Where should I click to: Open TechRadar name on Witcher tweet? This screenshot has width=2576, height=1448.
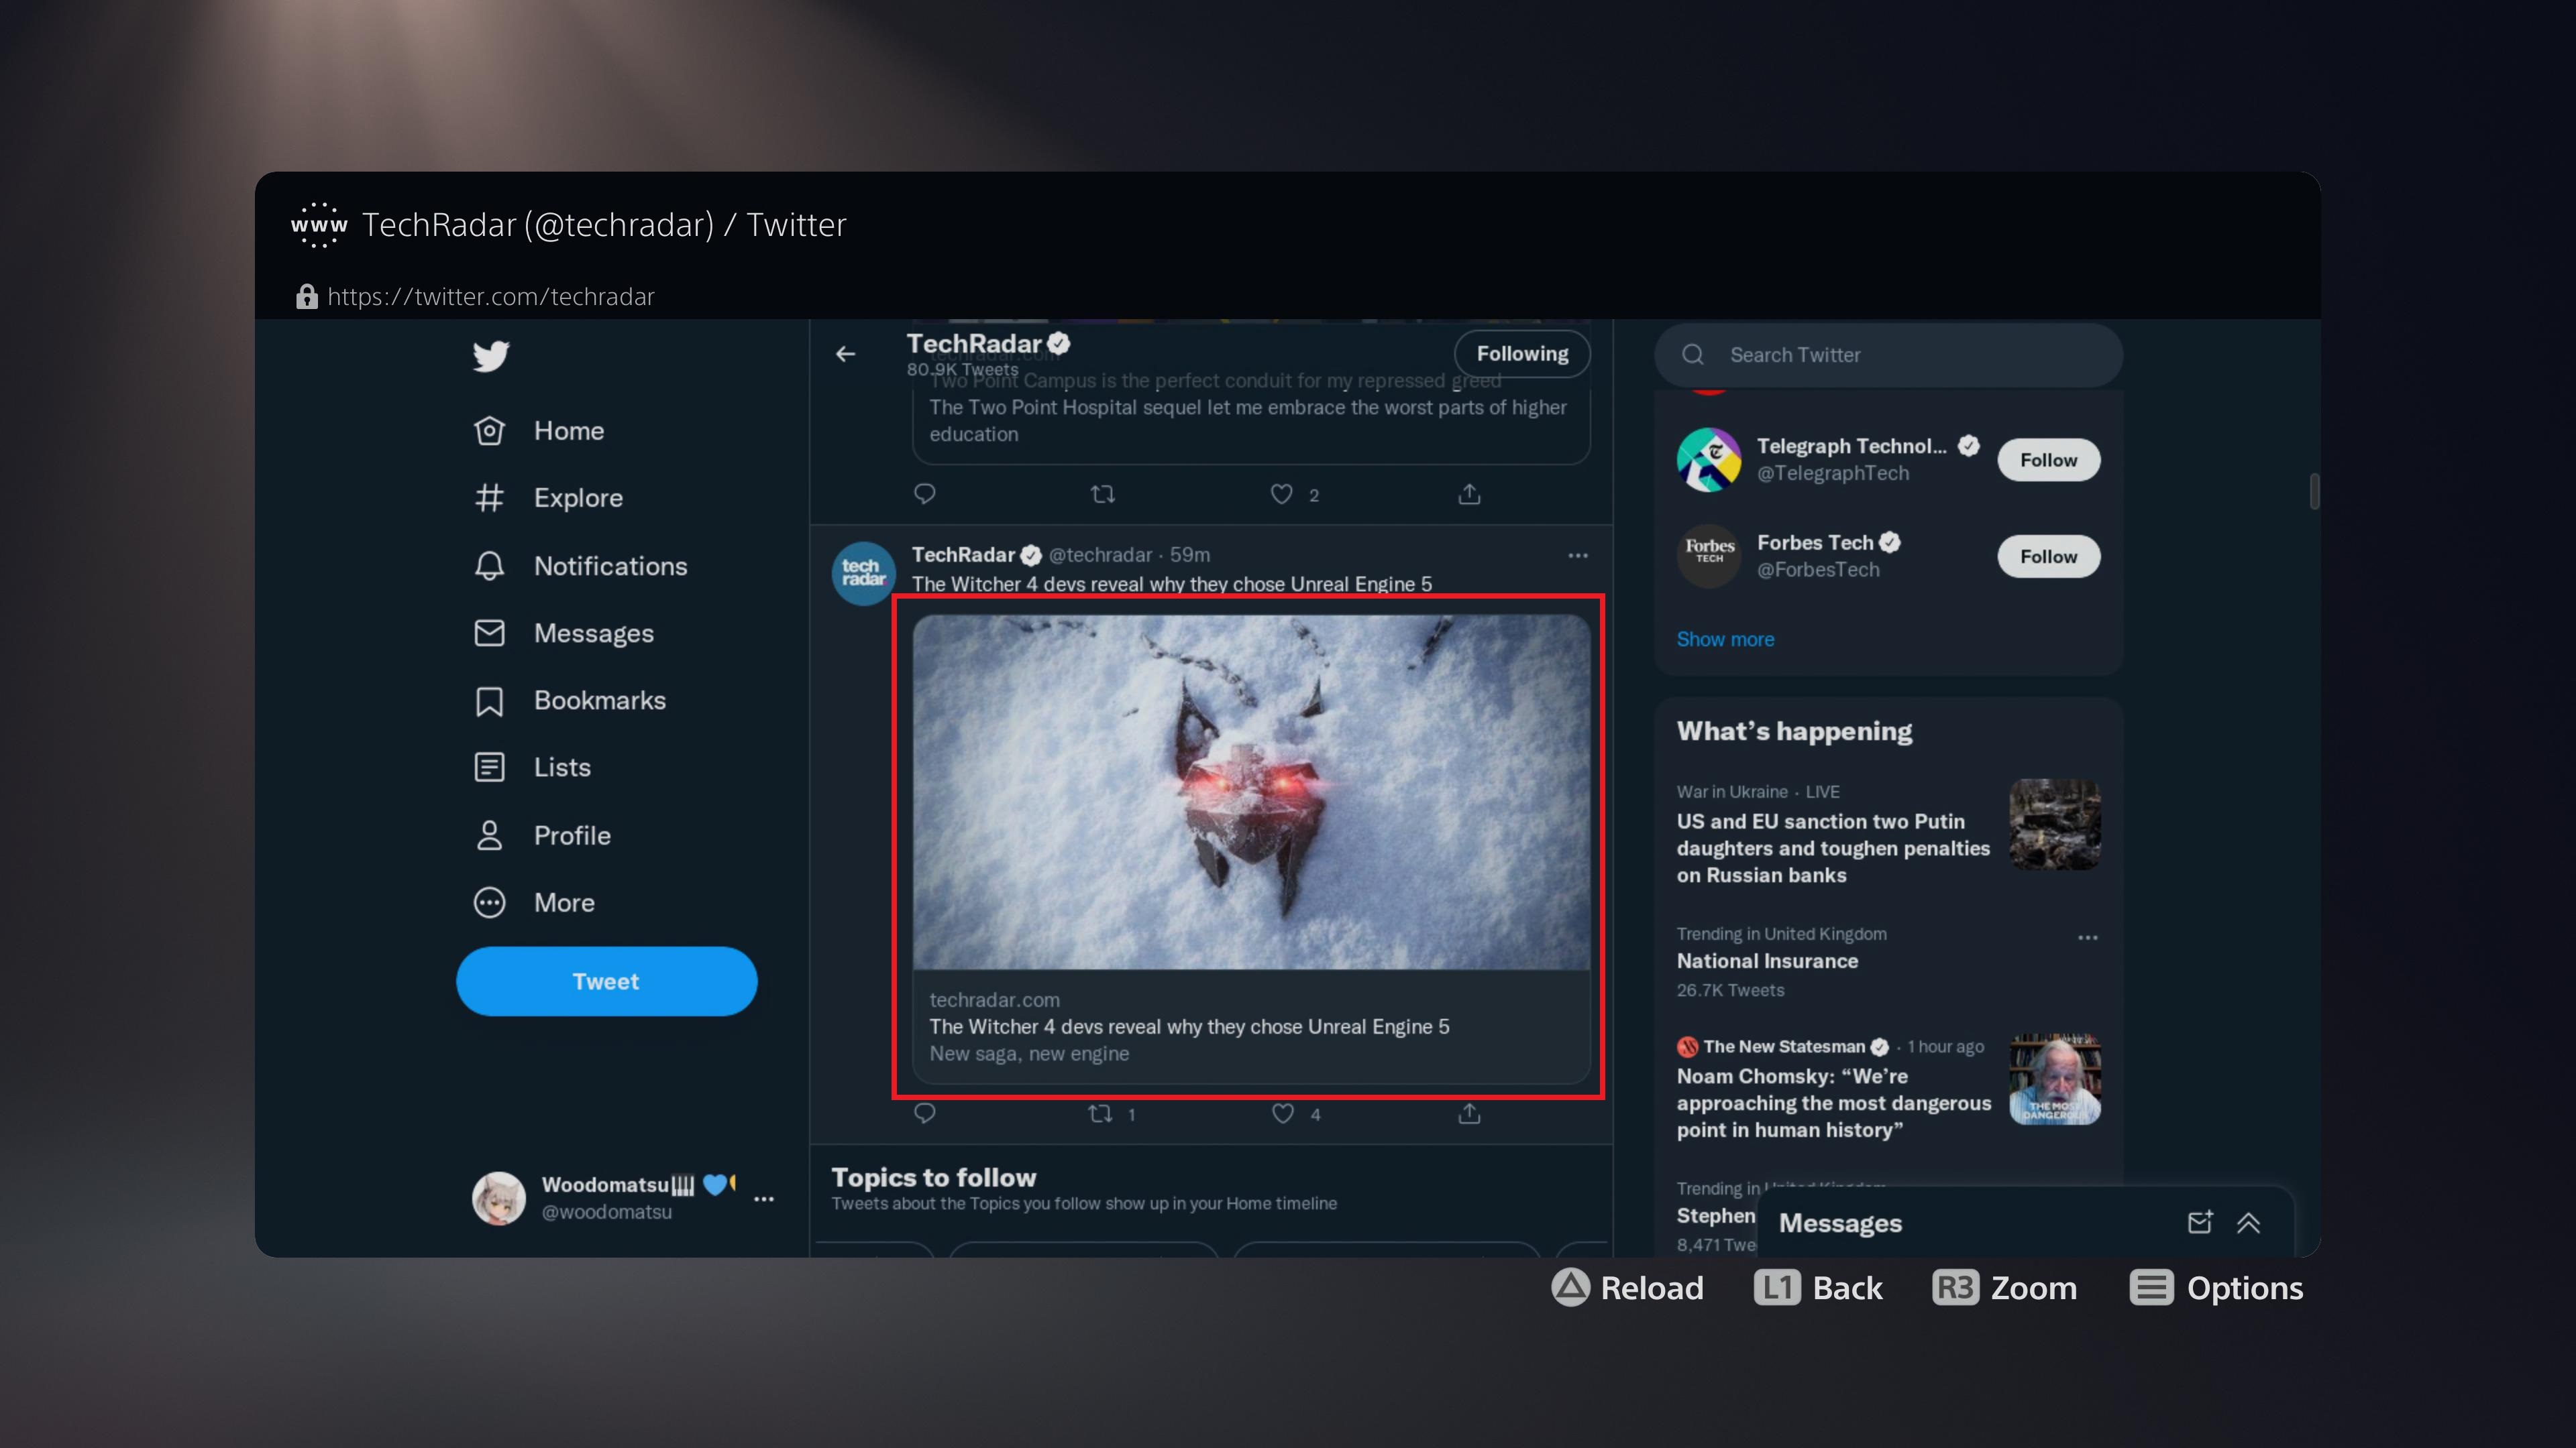coord(963,554)
